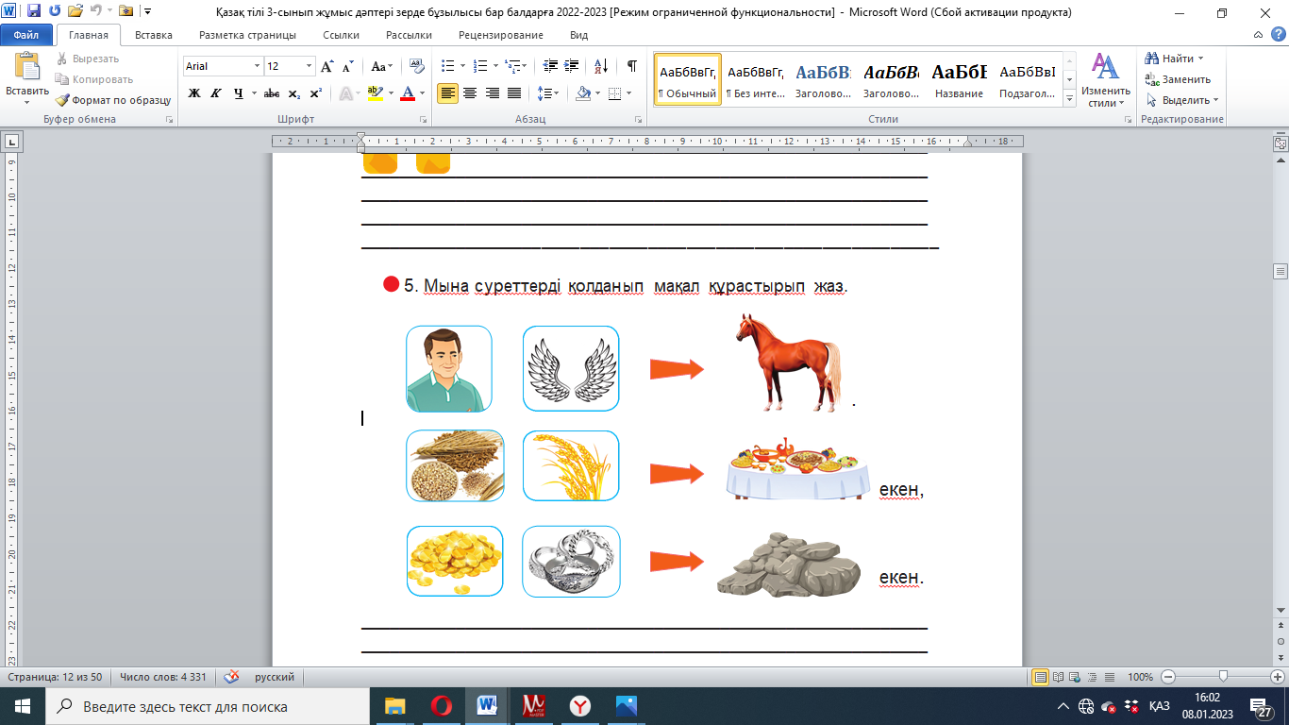
Task: Switch to the Вид tab
Action: tap(579, 35)
